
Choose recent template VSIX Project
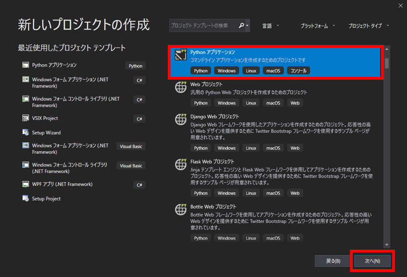click(45, 118)
